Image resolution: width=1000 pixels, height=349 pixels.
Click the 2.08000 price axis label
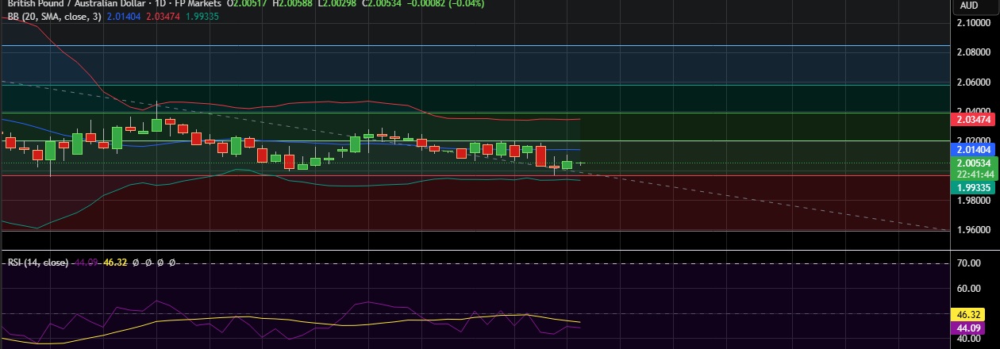click(973, 52)
